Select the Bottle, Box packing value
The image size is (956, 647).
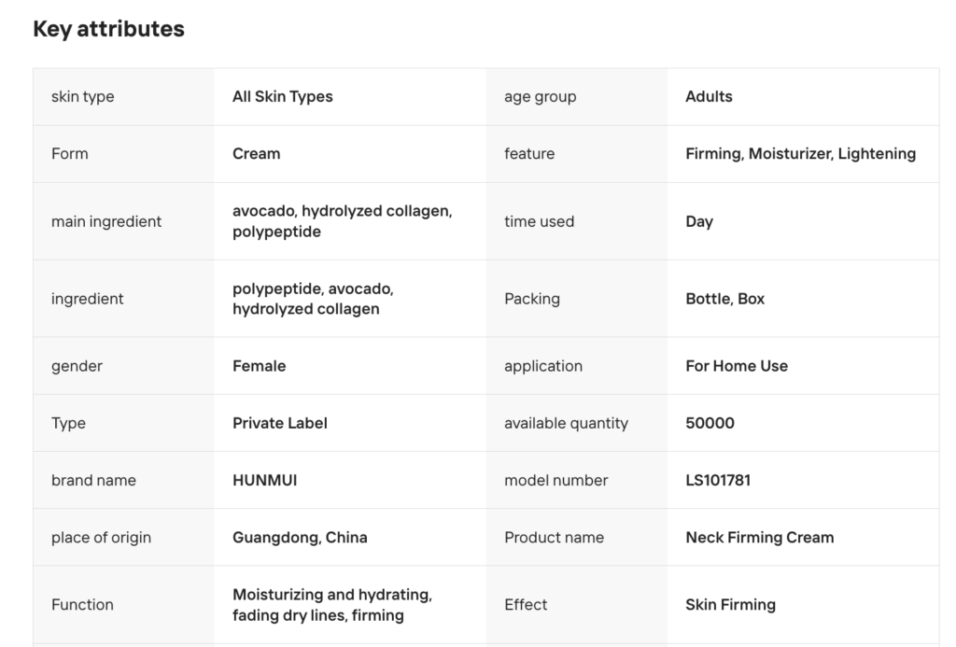pyautogui.click(x=724, y=299)
